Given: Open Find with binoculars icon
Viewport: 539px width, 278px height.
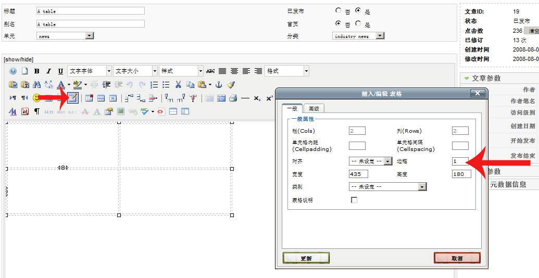Looking at the screenshot, I should point(37,84).
